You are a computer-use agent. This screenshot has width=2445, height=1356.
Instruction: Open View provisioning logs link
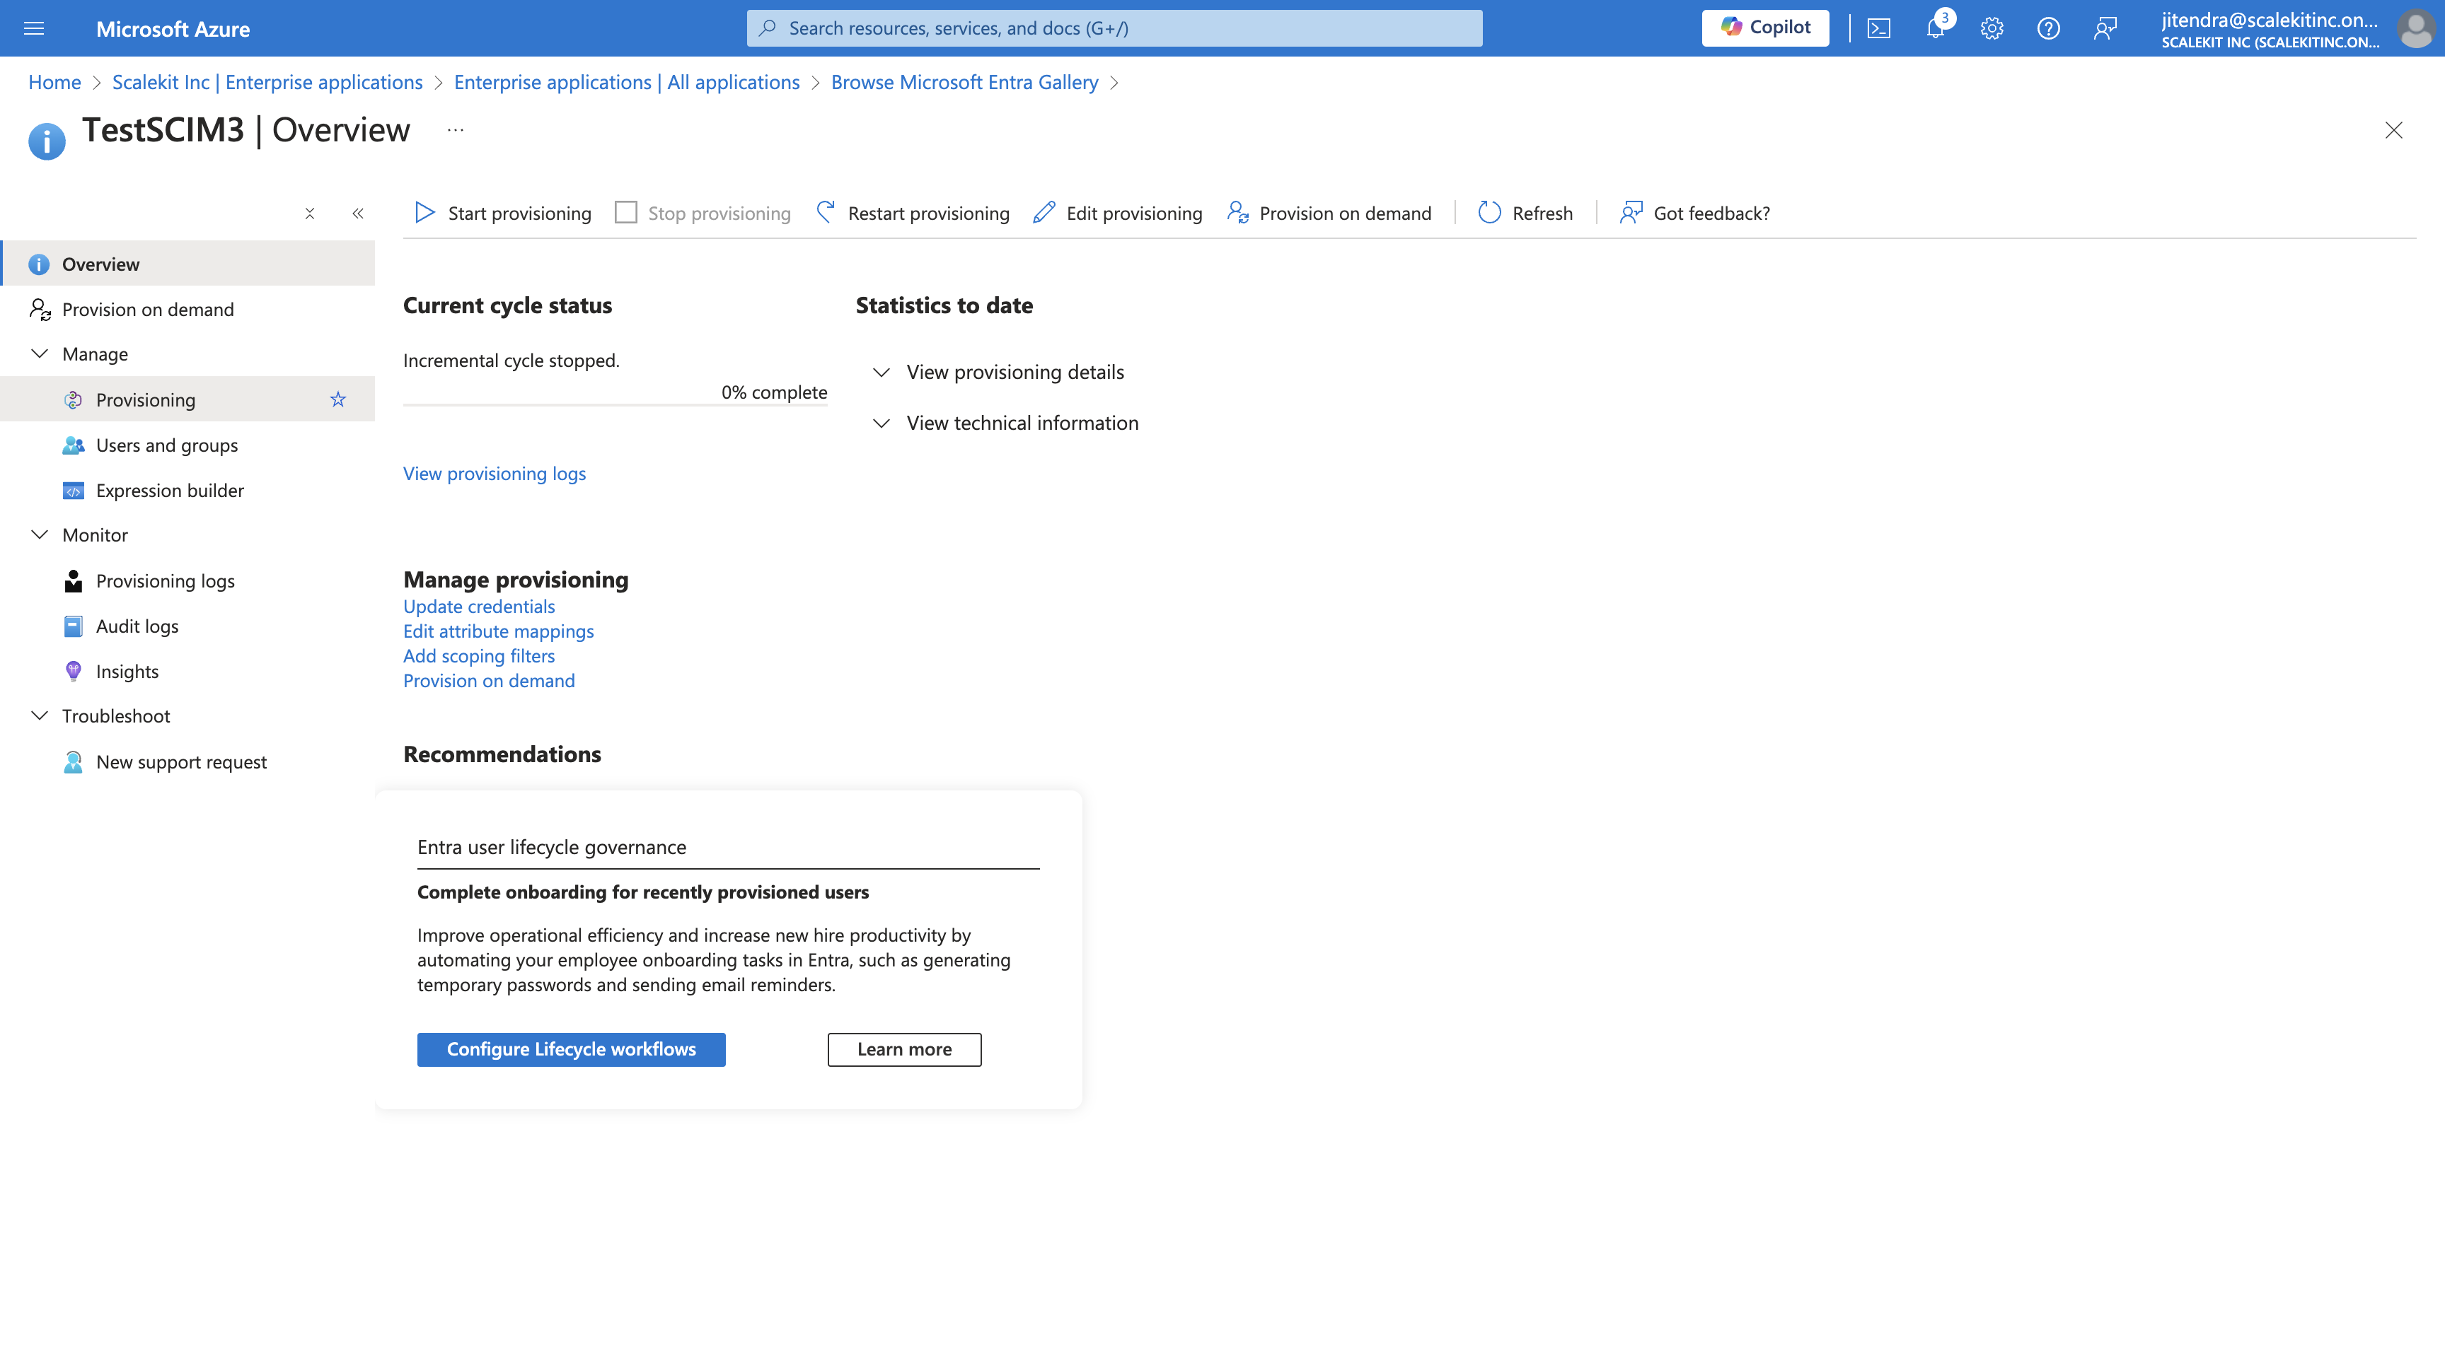(495, 473)
